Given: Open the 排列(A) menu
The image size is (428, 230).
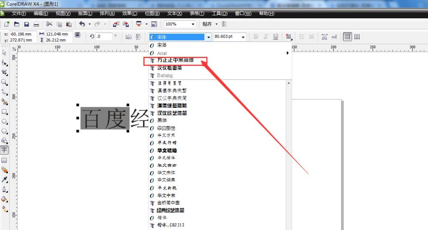Looking at the screenshot, I should [107, 13].
